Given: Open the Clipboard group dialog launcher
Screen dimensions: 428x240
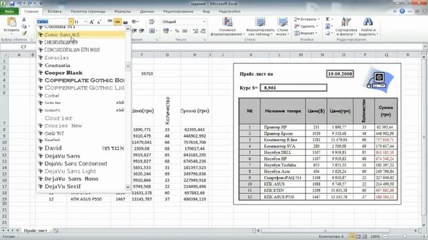Looking at the screenshot, I should tap(31, 40).
